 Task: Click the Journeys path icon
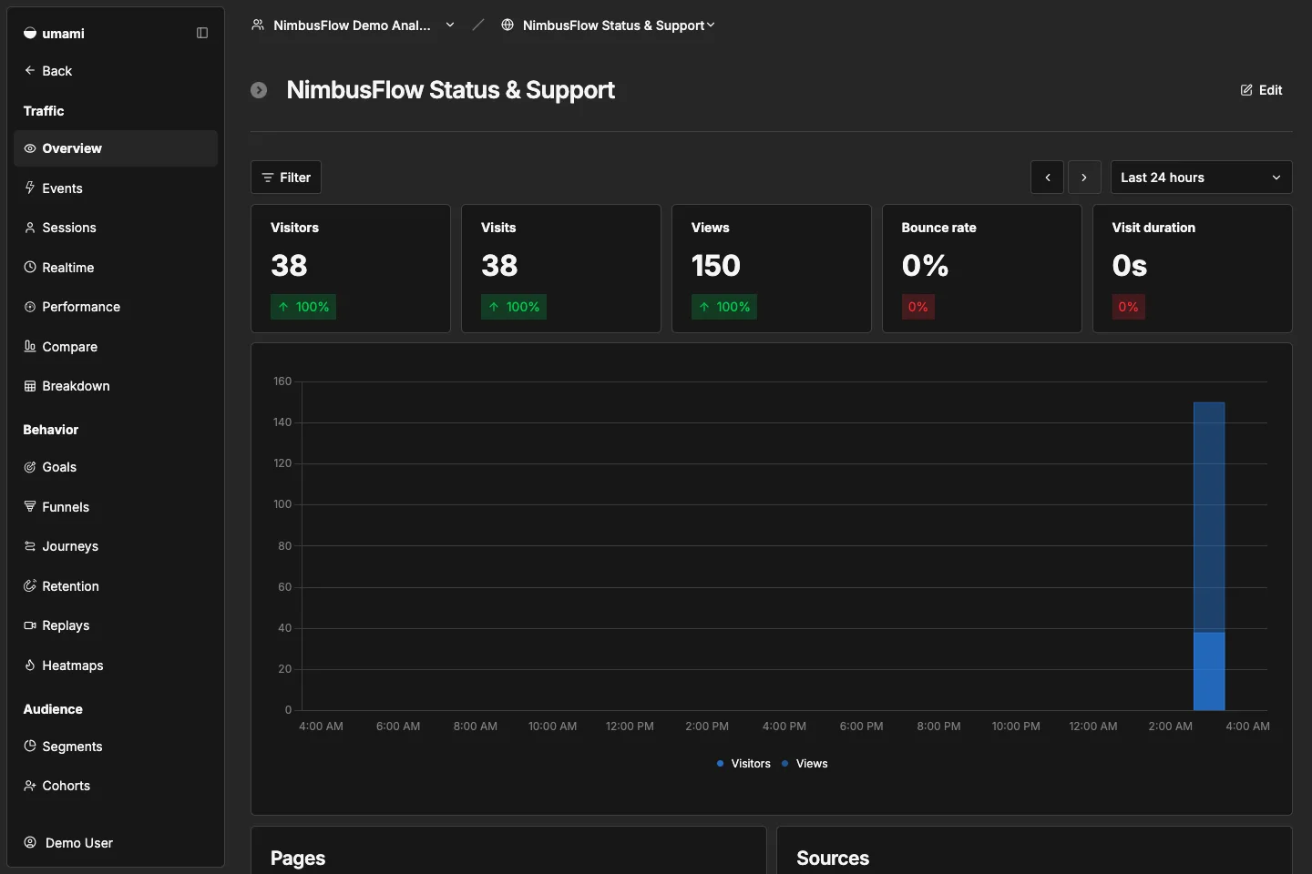pyautogui.click(x=30, y=546)
